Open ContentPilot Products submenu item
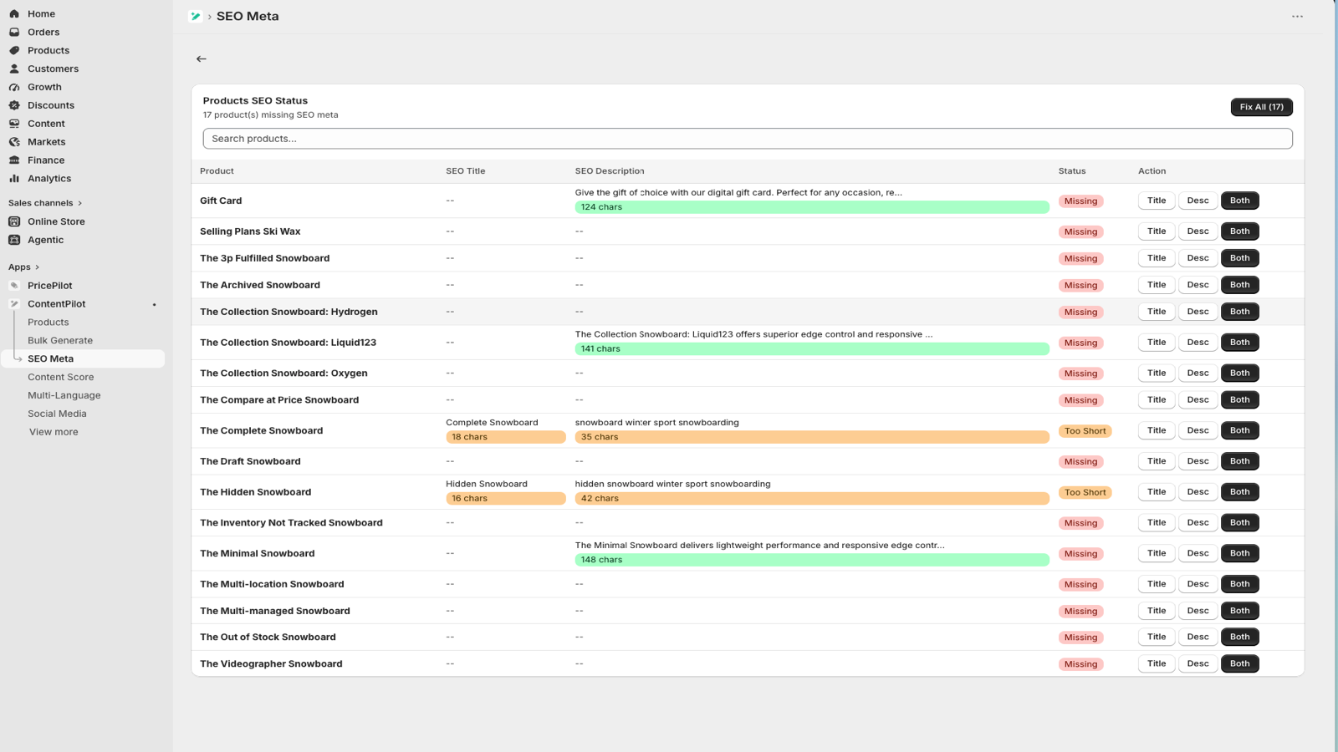 tap(49, 322)
